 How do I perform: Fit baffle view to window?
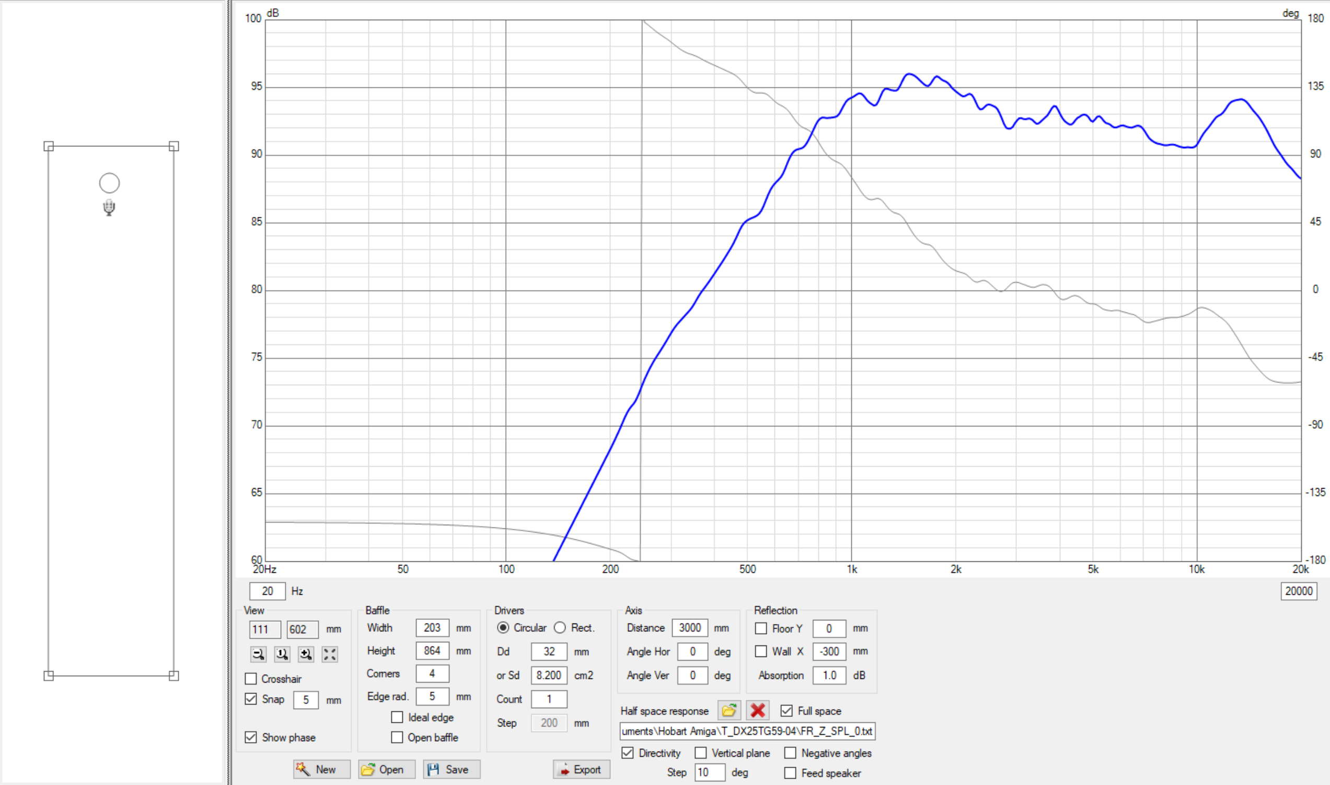tap(329, 654)
